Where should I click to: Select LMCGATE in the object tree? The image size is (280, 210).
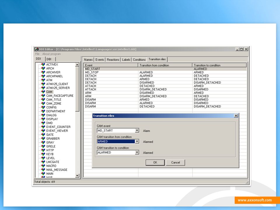point(53,162)
